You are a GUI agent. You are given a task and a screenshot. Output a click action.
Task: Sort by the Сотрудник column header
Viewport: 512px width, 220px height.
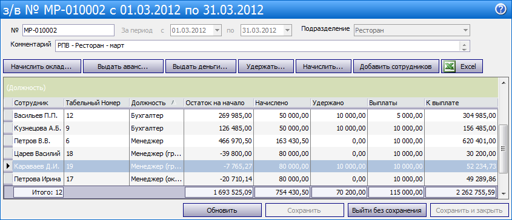coord(38,103)
